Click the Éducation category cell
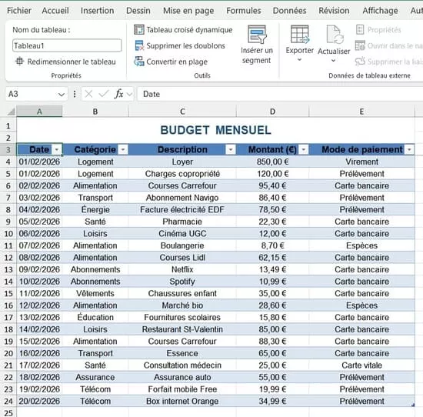The image size is (423, 417). 95,317
